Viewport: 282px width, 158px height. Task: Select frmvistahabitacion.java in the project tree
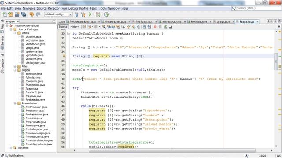click(x=39, y=140)
